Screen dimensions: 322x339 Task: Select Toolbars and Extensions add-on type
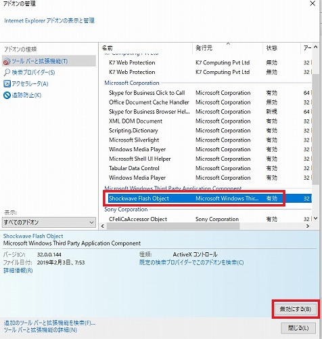point(49,61)
